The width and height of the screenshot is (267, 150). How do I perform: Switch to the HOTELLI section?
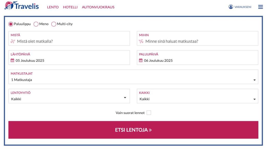coord(70,7)
